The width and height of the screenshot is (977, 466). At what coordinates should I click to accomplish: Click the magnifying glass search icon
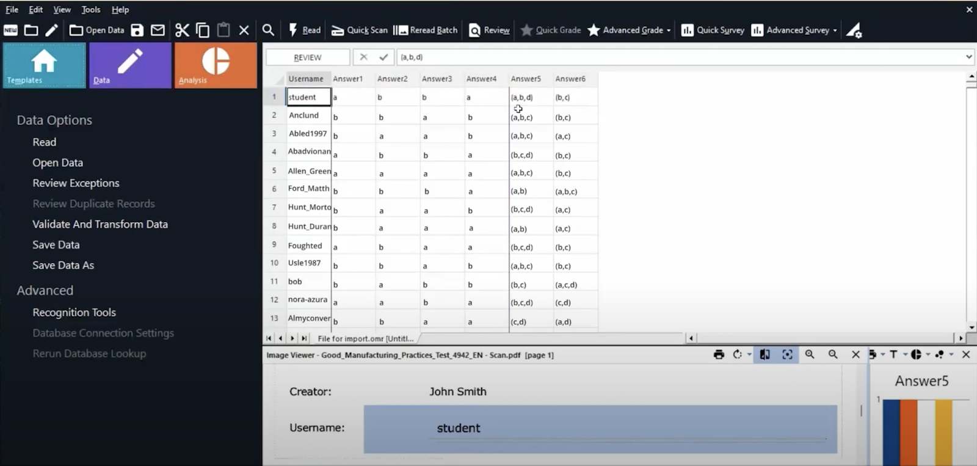268,31
